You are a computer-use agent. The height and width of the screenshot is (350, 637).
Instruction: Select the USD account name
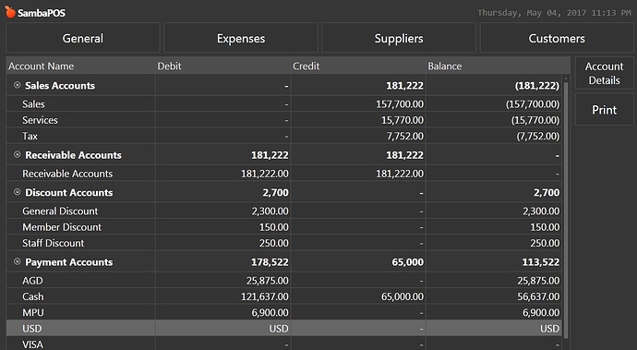point(31,328)
